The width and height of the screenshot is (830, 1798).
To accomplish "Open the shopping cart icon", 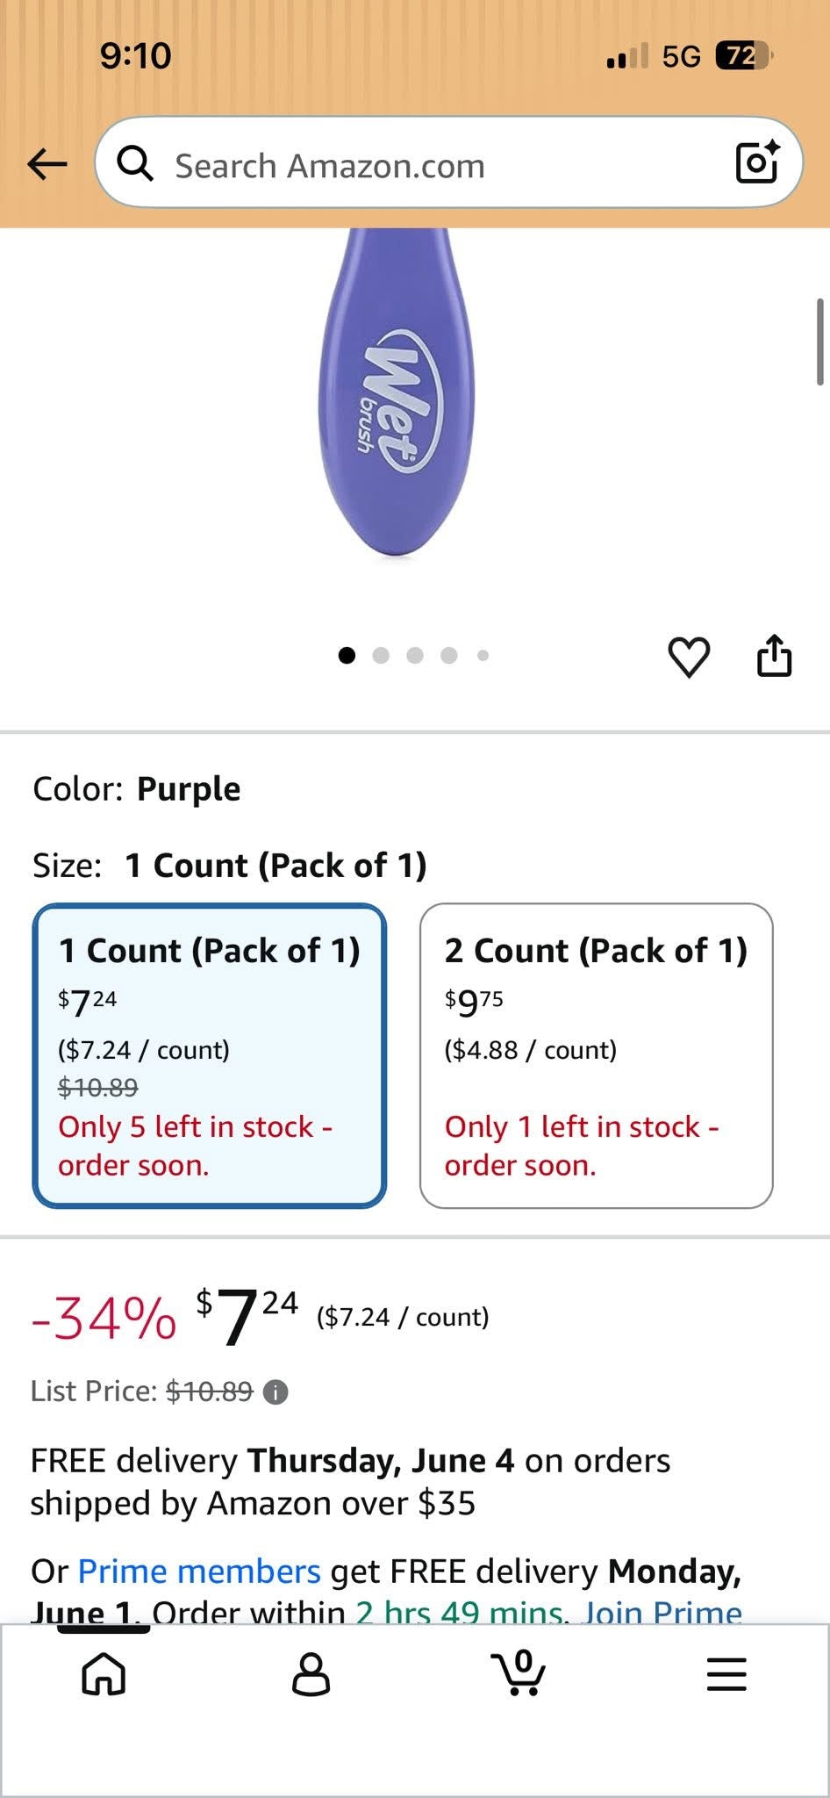I will pyautogui.click(x=519, y=1672).
